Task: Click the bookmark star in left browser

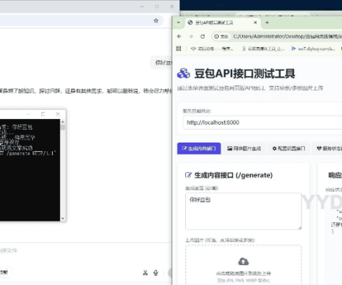Action: click(x=156, y=21)
